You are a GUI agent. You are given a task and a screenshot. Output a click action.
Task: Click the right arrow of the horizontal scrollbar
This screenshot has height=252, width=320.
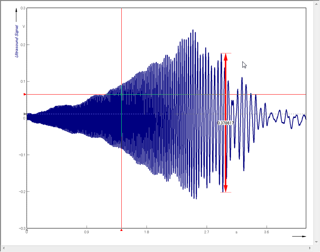(x=310, y=248)
